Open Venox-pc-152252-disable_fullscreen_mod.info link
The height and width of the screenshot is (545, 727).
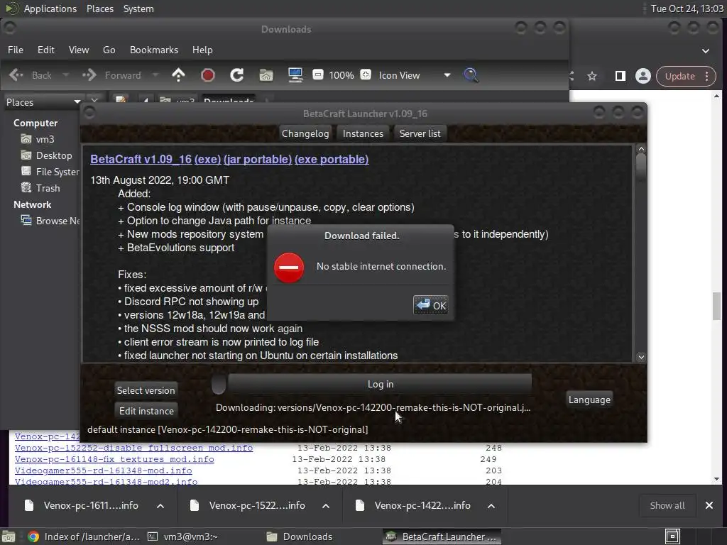click(133, 448)
